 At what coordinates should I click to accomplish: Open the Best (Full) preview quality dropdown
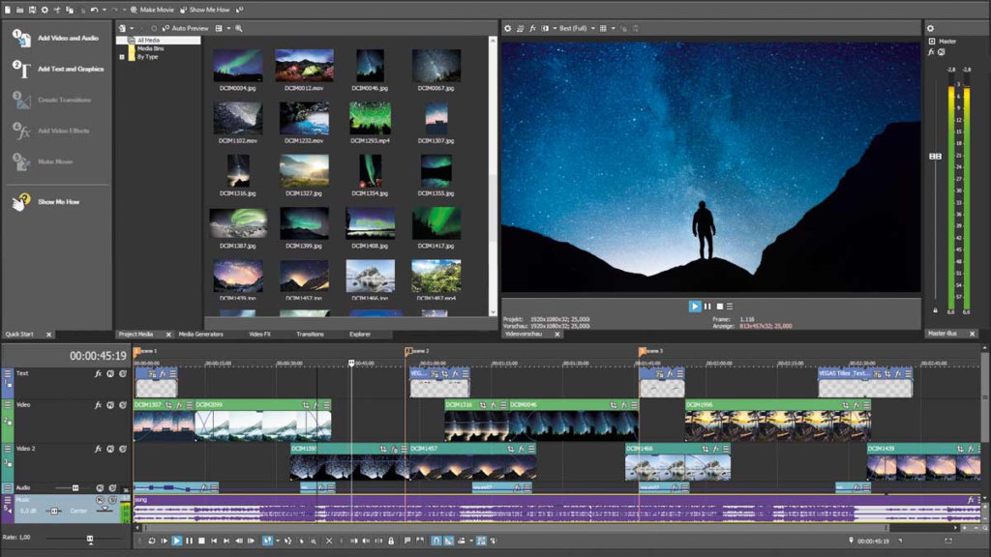click(x=577, y=28)
